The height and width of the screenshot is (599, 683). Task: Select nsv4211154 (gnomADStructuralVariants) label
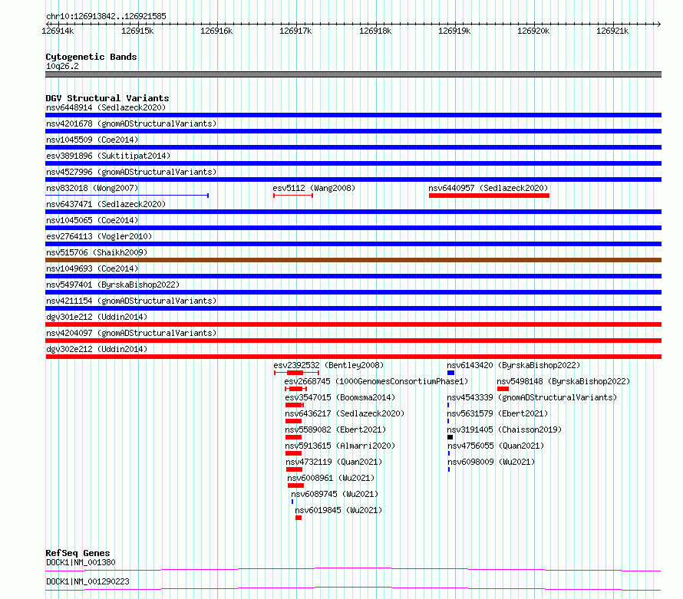tap(131, 301)
